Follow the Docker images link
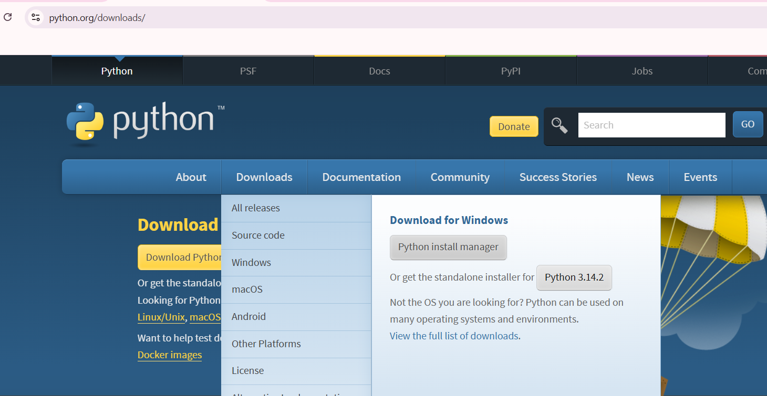The height and width of the screenshot is (396, 767). click(170, 355)
